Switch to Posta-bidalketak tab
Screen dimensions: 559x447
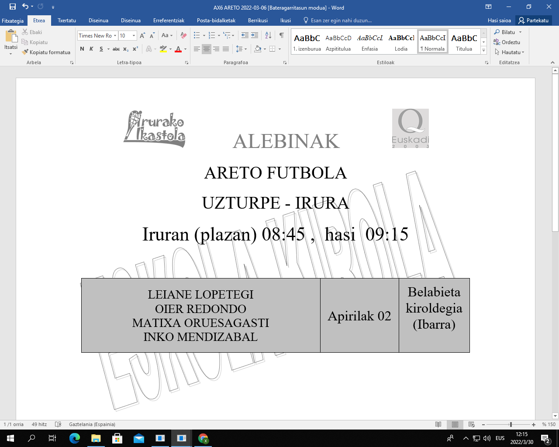click(216, 21)
